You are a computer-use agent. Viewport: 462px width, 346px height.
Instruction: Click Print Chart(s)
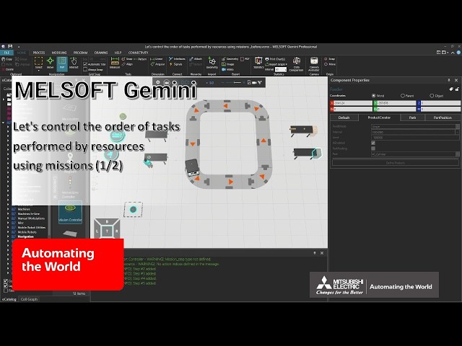coord(274,59)
